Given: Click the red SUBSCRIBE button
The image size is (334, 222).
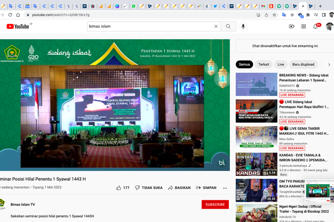Looking at the screenshot, I should click(215, 205).
